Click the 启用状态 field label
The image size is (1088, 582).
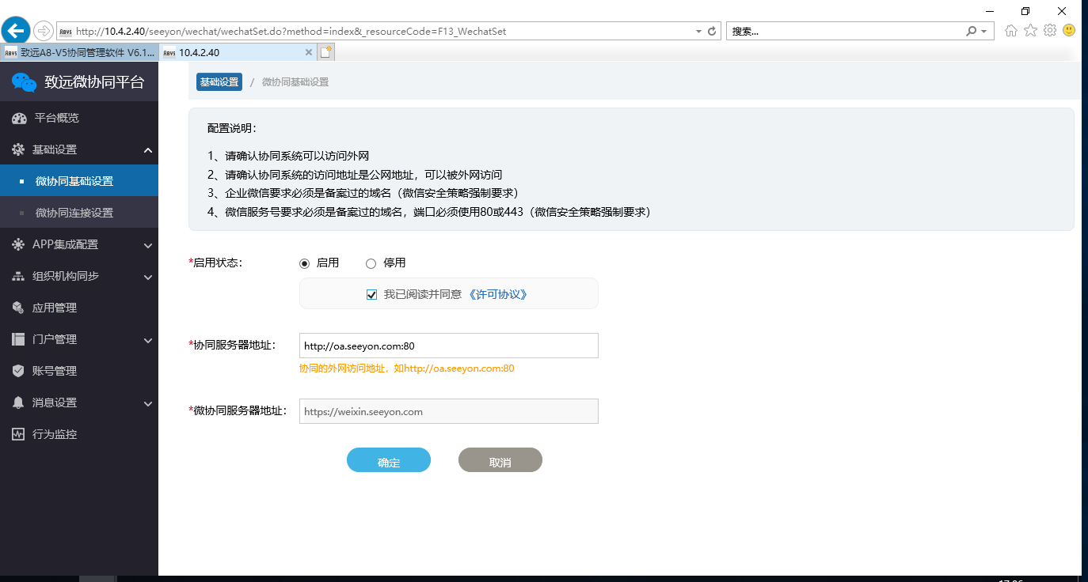[x=215, y=263]
